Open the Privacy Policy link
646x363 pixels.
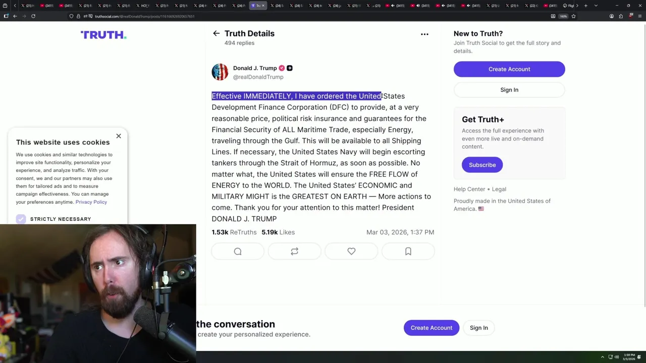pyautogui.click(x=91, y=202)
